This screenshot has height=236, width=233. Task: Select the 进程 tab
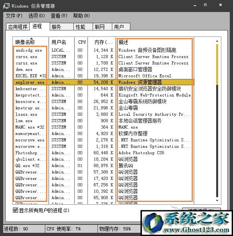pyautogui.click(x=40, y=26)
